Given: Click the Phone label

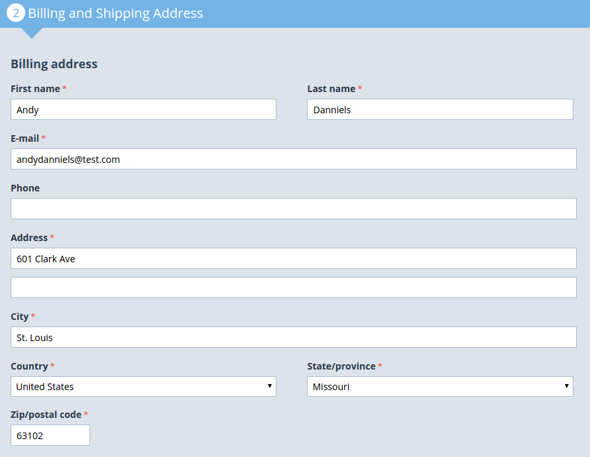Looking at the screenshot, I should [x=25, y=188].
